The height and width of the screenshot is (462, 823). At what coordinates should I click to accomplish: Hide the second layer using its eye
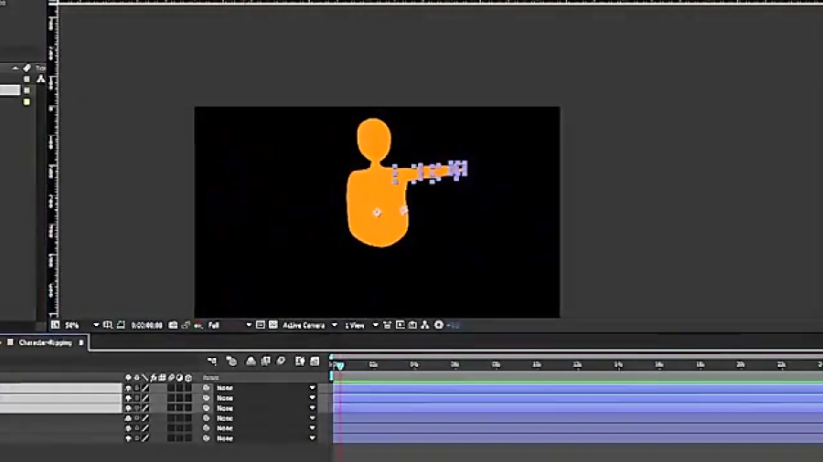tap(128, 398)
